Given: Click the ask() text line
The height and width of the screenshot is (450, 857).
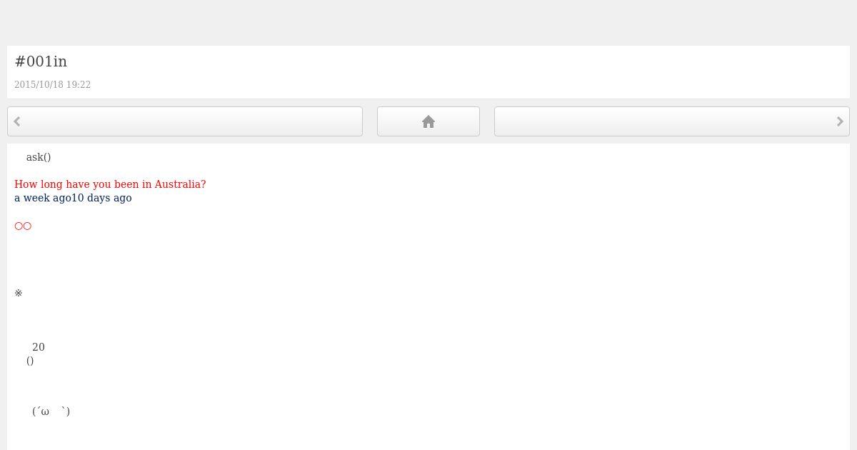Looking at the screenshot, I should tap(39, 157).
